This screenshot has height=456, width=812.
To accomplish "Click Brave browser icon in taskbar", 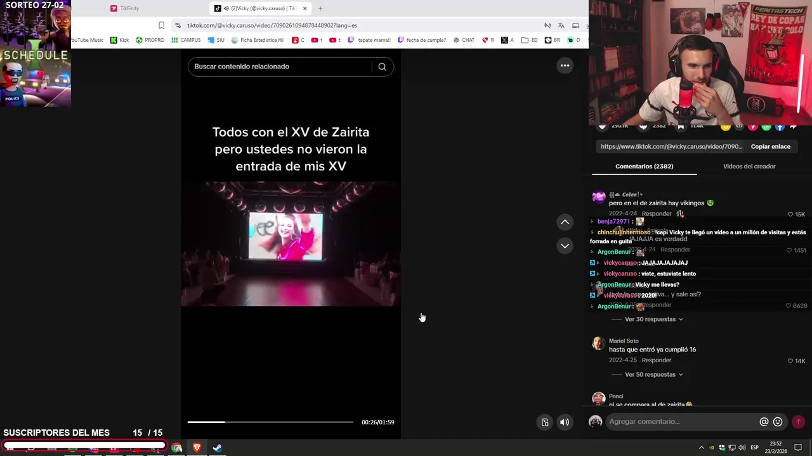I will 197,448.
